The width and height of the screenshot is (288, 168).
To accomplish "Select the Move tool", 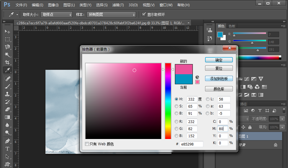I will point(7,32).
